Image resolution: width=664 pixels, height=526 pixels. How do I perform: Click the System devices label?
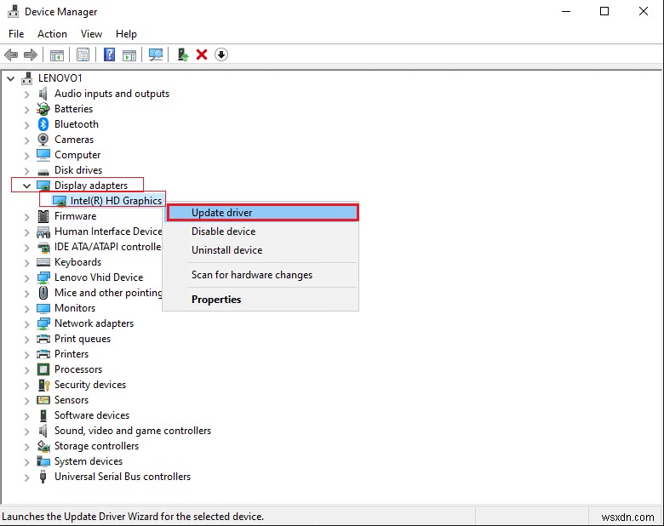click(89, 461)
